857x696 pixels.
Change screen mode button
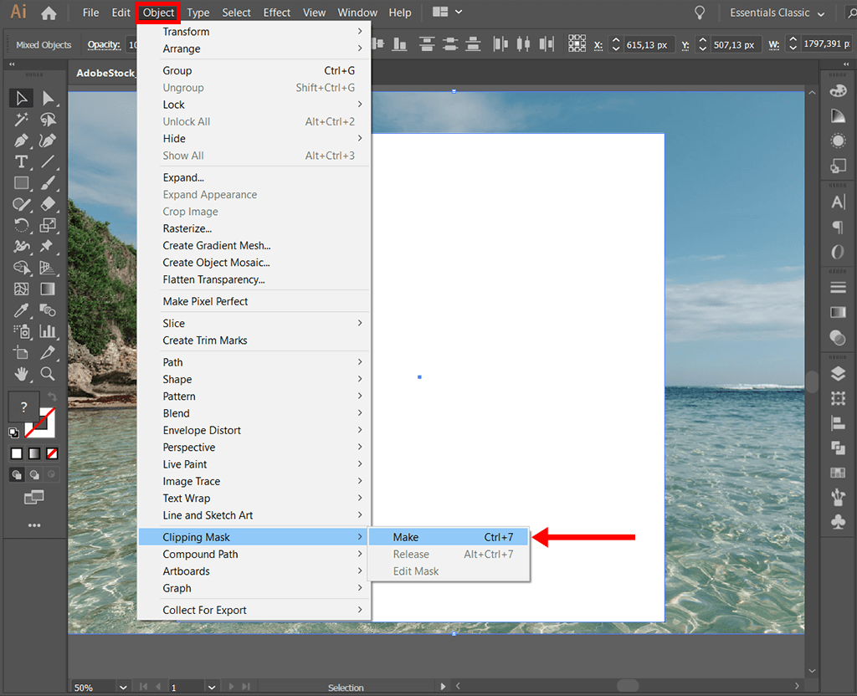point(33,497)
